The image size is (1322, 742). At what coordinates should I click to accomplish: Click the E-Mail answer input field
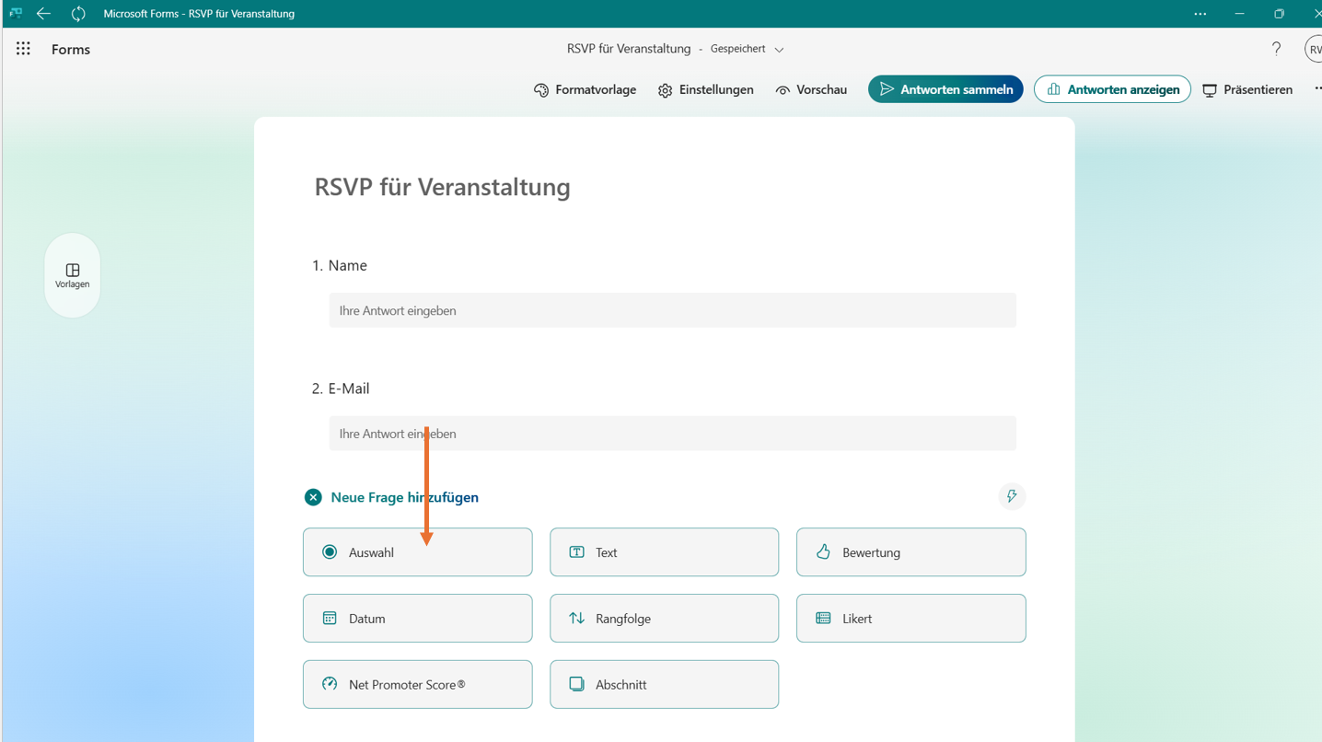pyautogui.click(x=672, y=434)
